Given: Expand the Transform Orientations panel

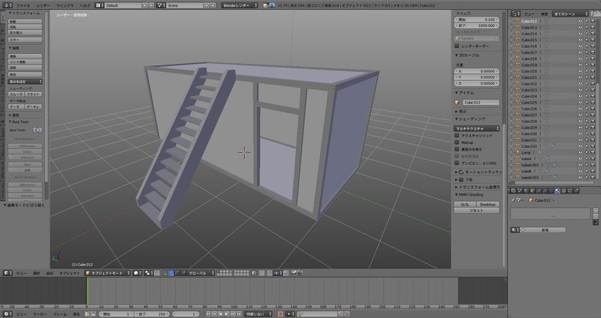Looking at the screenshot, I should tap(477, 187).
